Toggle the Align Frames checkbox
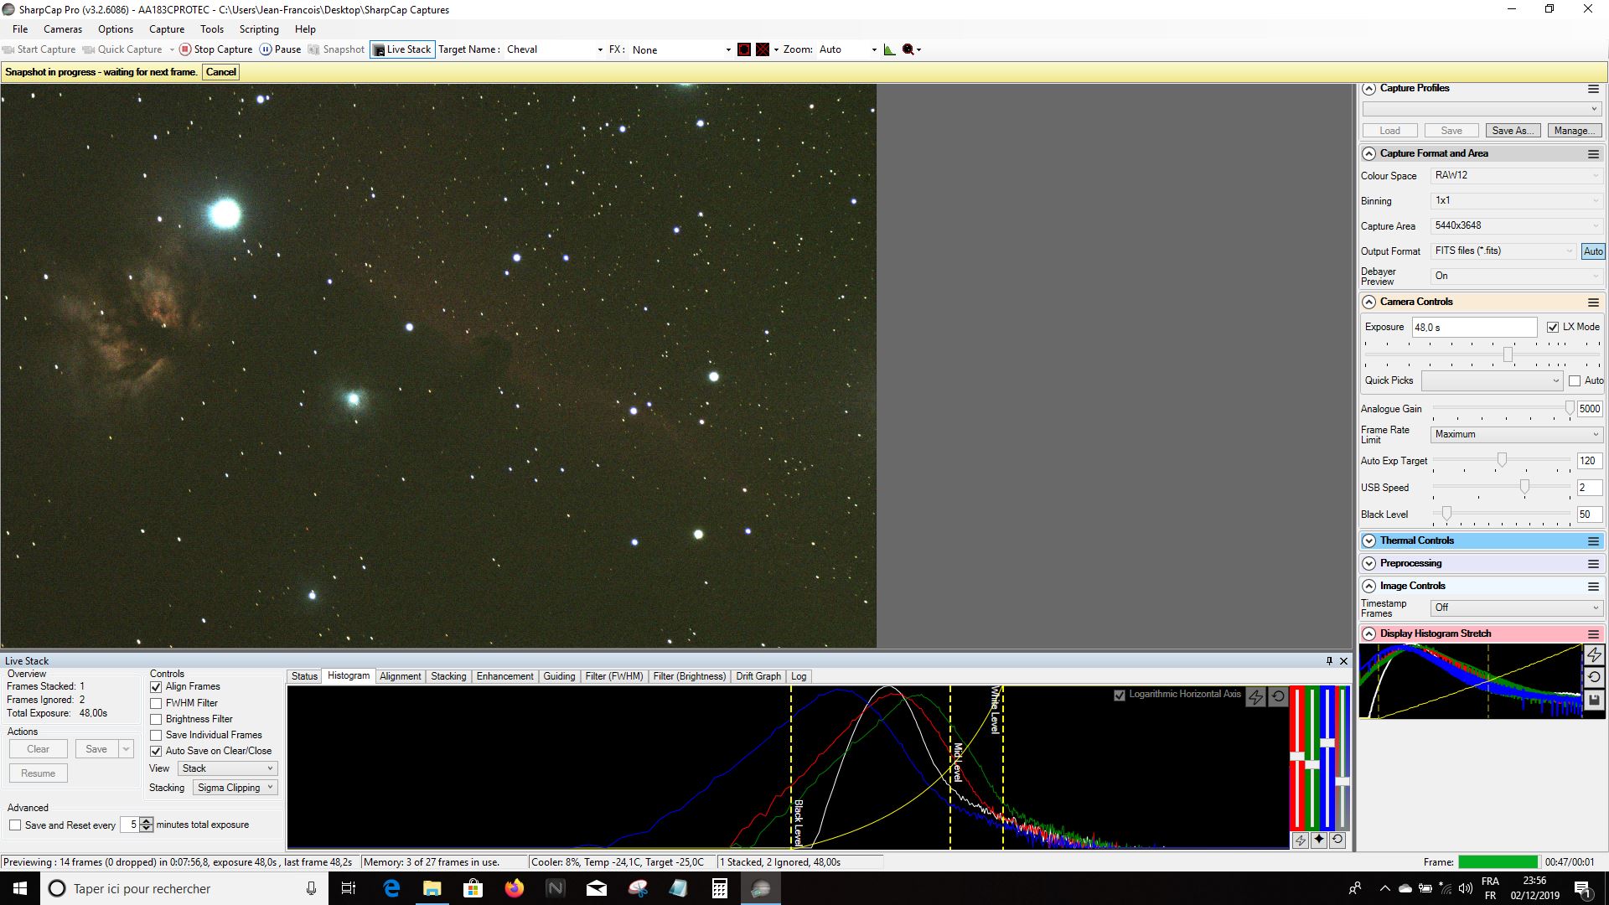Viewport: 1609px width, 905px height. pos(156,687)
